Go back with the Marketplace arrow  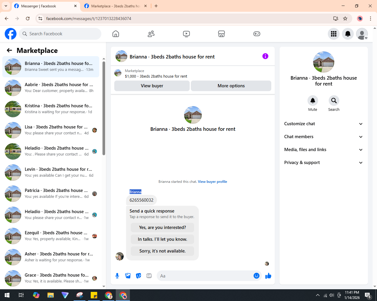[9, 50]
